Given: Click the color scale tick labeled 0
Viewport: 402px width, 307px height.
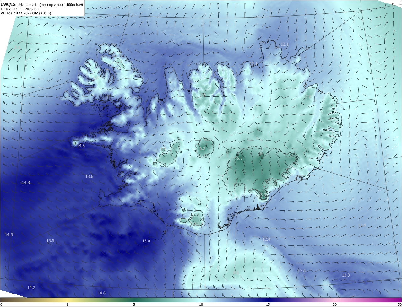Looking at the screenshot, I should [x=1, y=304].
